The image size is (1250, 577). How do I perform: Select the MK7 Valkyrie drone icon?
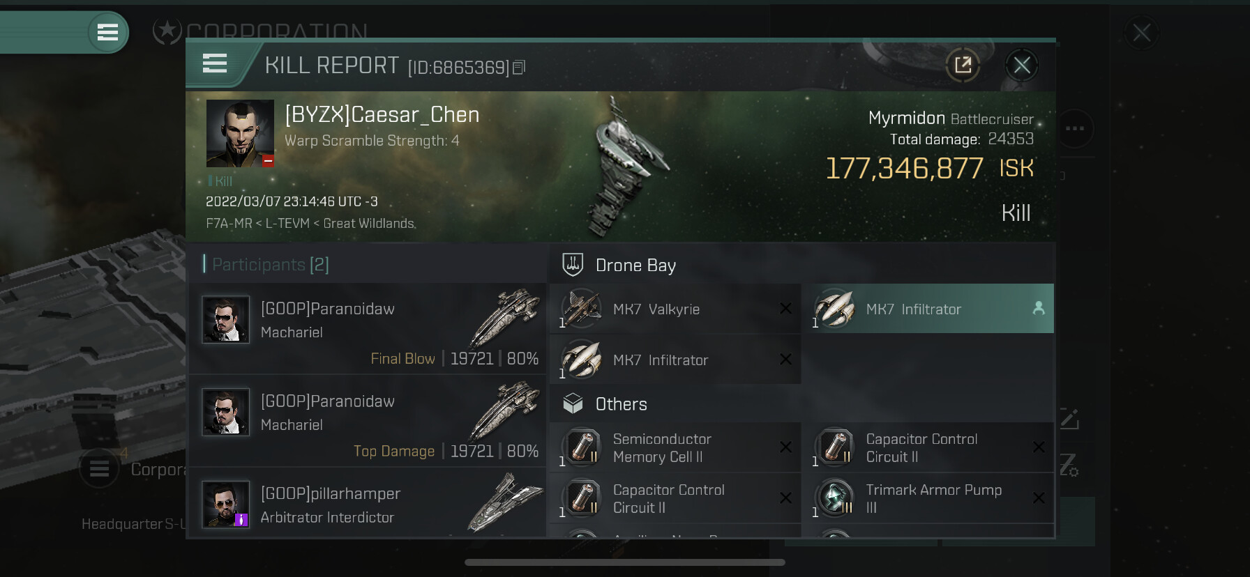pyautogui.click(x=581, y=309)
